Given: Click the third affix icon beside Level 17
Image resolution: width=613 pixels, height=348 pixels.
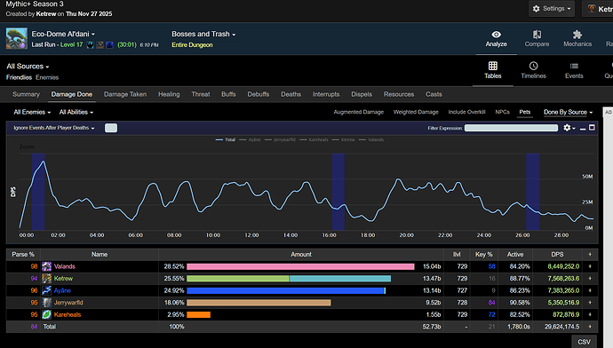Looking at the screenshot, I should click(109, 45).
